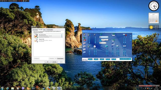This screenshot has width=161, height=90.
Task: Click the lowest icon in mixer sidebar
Action: tap(85, 52)
